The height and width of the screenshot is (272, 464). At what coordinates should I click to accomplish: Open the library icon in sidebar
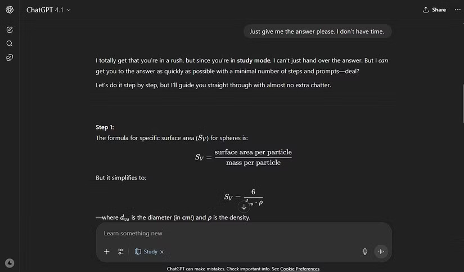10,57
